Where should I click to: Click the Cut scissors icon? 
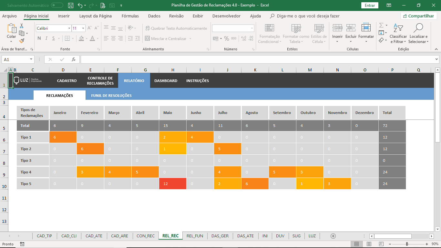(22, 26)
